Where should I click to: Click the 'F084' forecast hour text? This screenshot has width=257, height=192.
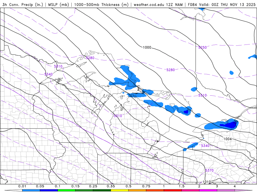coord(192,4)
